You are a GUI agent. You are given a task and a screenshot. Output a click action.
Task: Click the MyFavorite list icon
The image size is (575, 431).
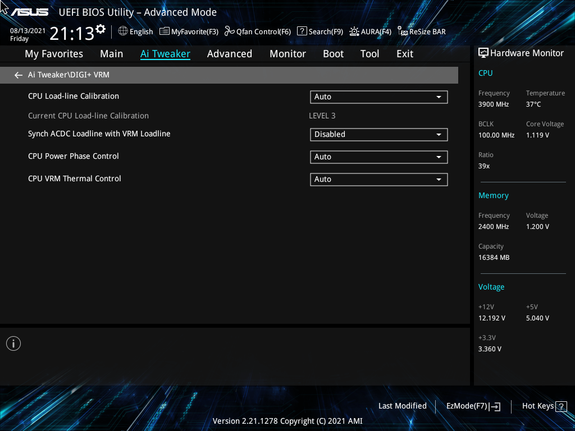[x=165, y=31]
